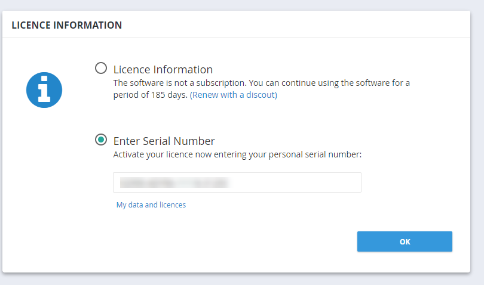Click the blurred serial number text
Viewport: 484px width, 285px height.
(174, 182)
